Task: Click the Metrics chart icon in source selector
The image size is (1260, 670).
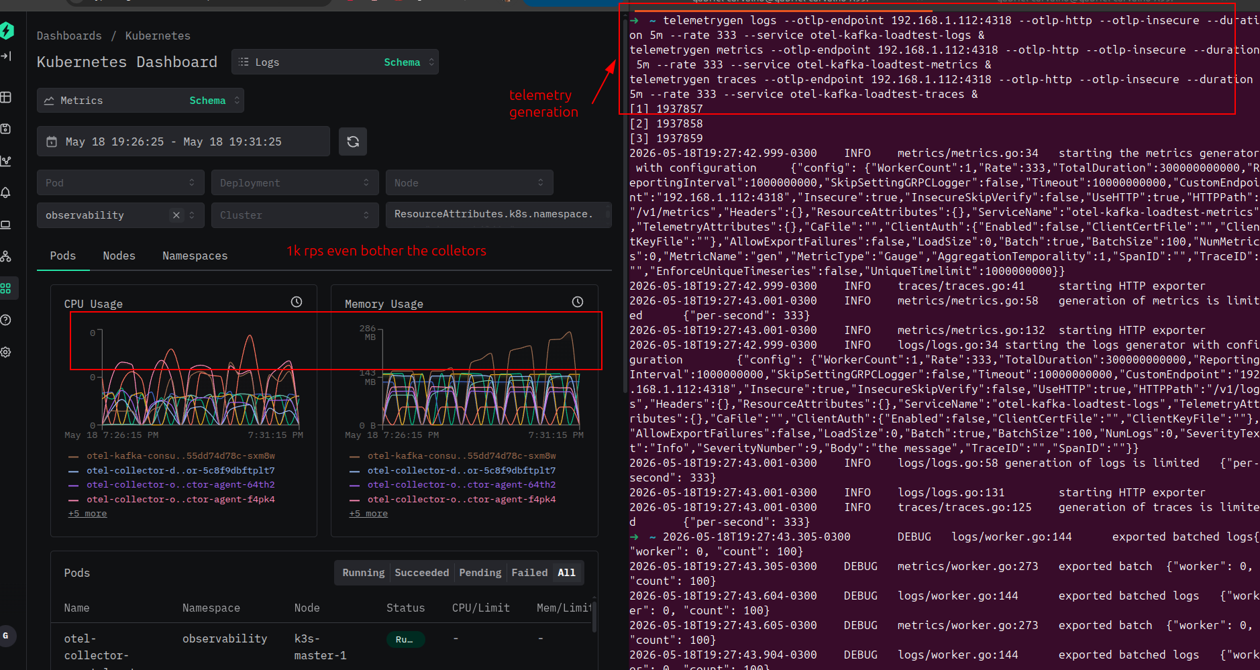Action: pyautogui.click(x=49, y=101)
